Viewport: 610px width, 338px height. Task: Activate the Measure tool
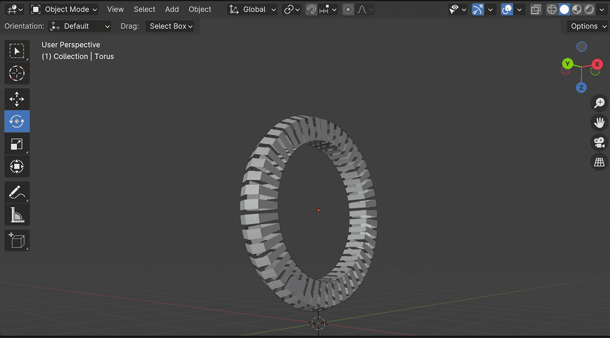17,215
